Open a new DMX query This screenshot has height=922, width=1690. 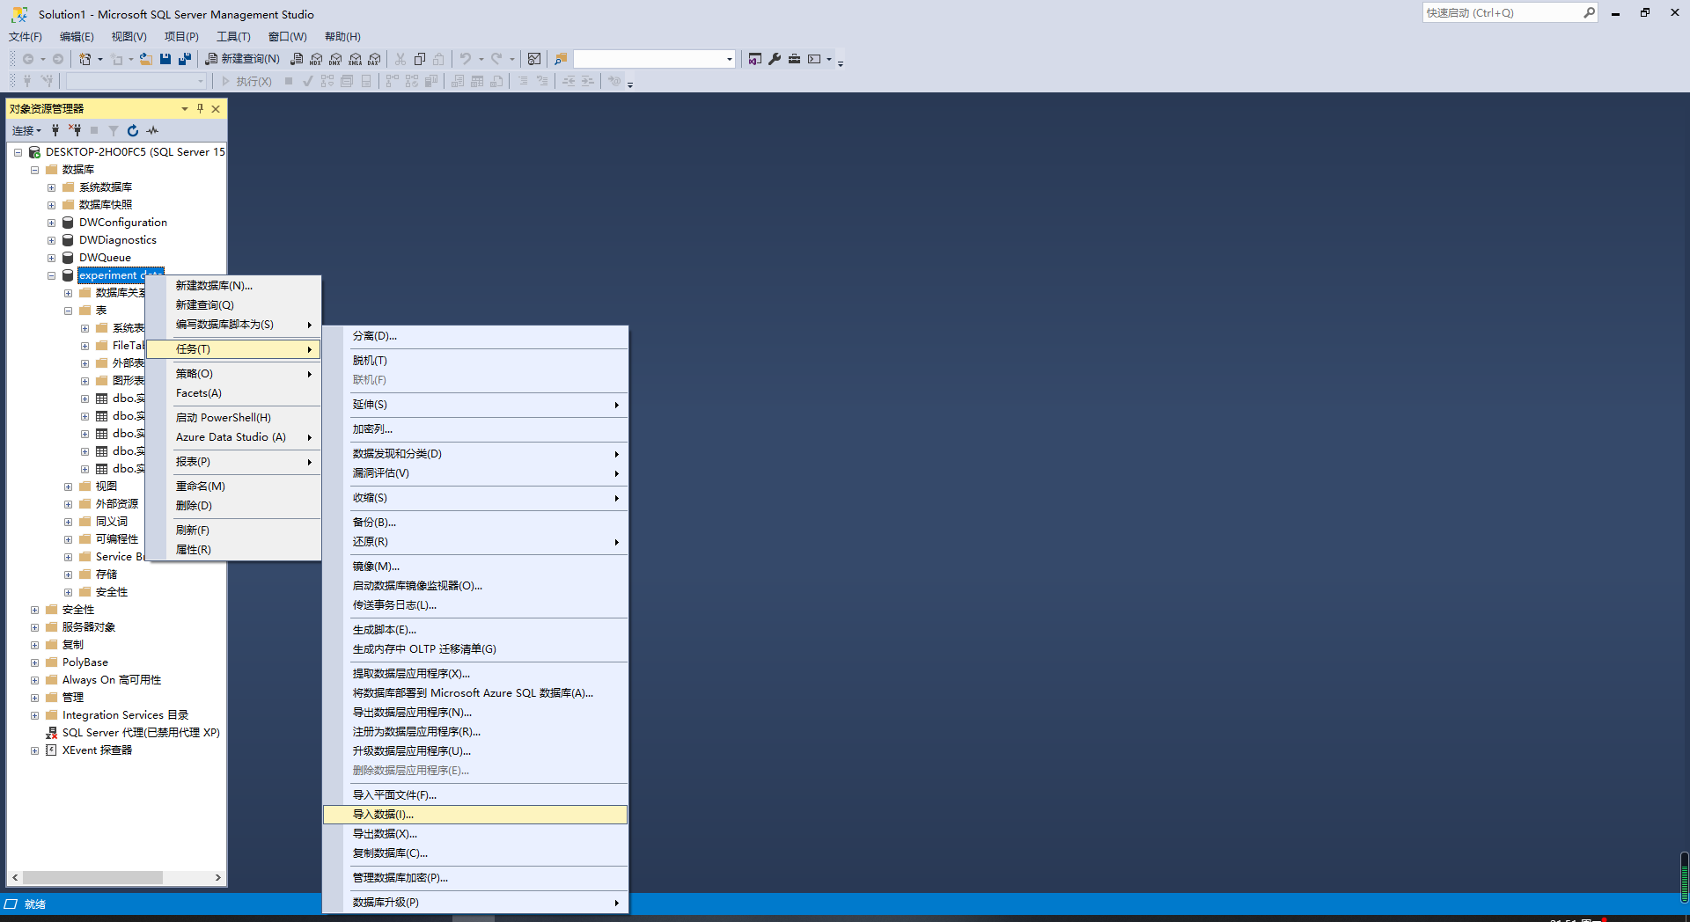coord(335,59)
